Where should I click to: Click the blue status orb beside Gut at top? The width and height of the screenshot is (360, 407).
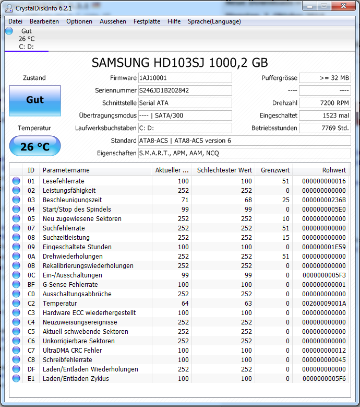click(x=9, y=31)
